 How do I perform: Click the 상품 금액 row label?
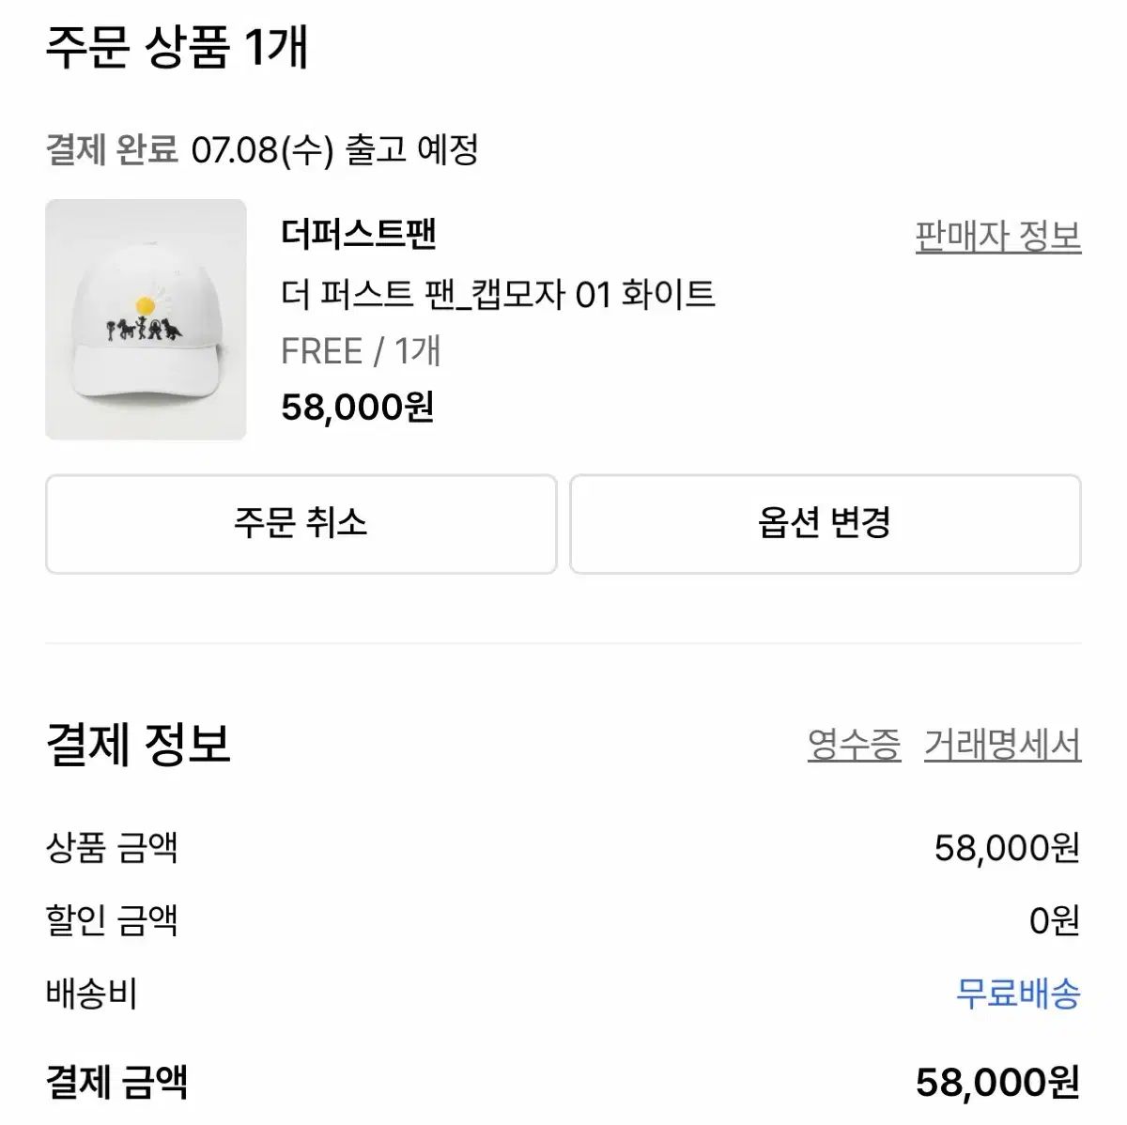(112, 848)
